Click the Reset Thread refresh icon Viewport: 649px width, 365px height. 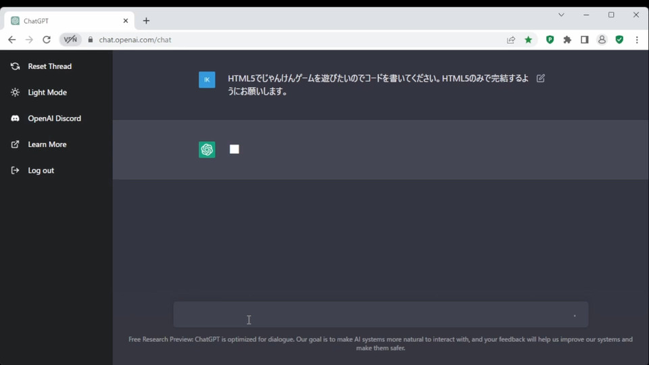[15, 66]
